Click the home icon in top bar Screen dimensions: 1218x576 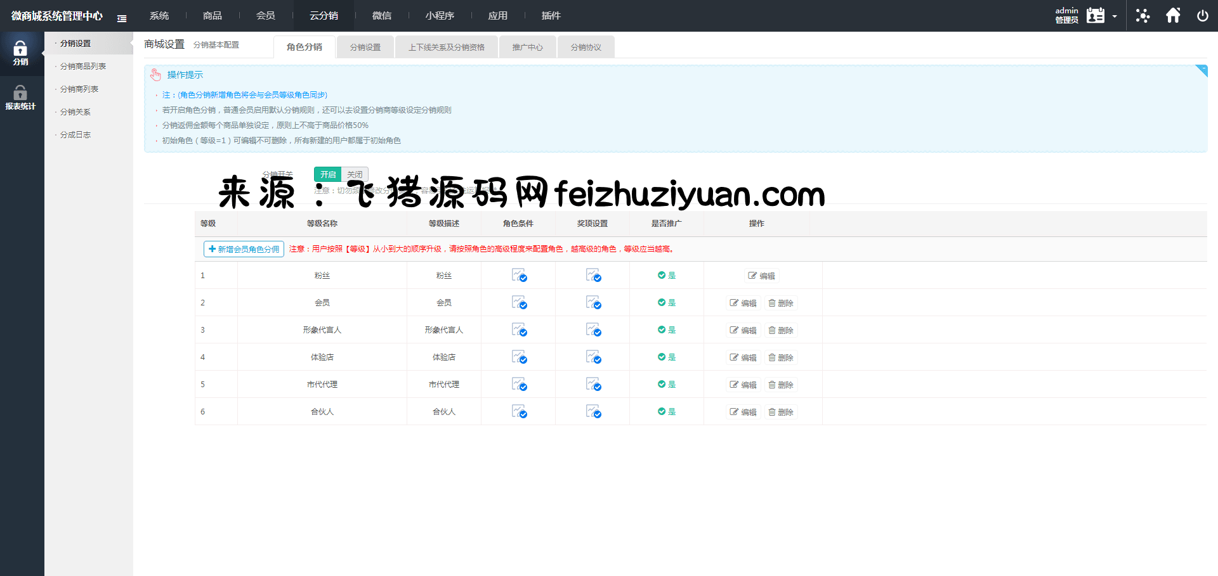tap(1173, 16)
